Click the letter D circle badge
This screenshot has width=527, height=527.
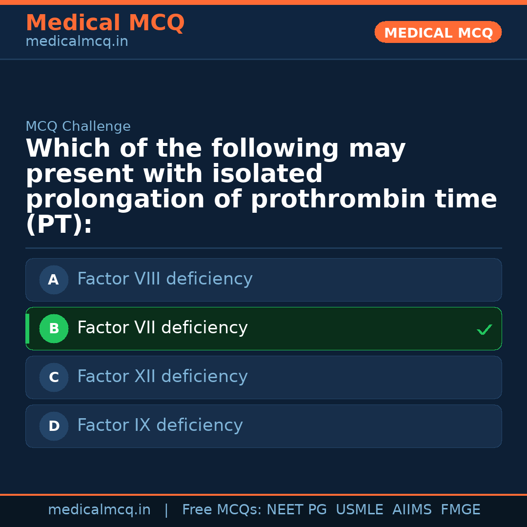[x=54, y=426]
